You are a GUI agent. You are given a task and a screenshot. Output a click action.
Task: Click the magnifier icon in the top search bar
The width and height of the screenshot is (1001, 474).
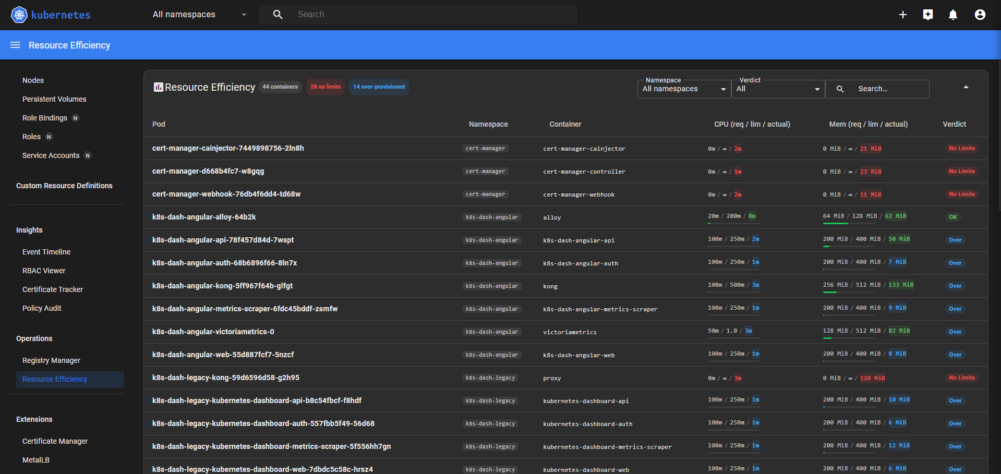coord(278,15)
